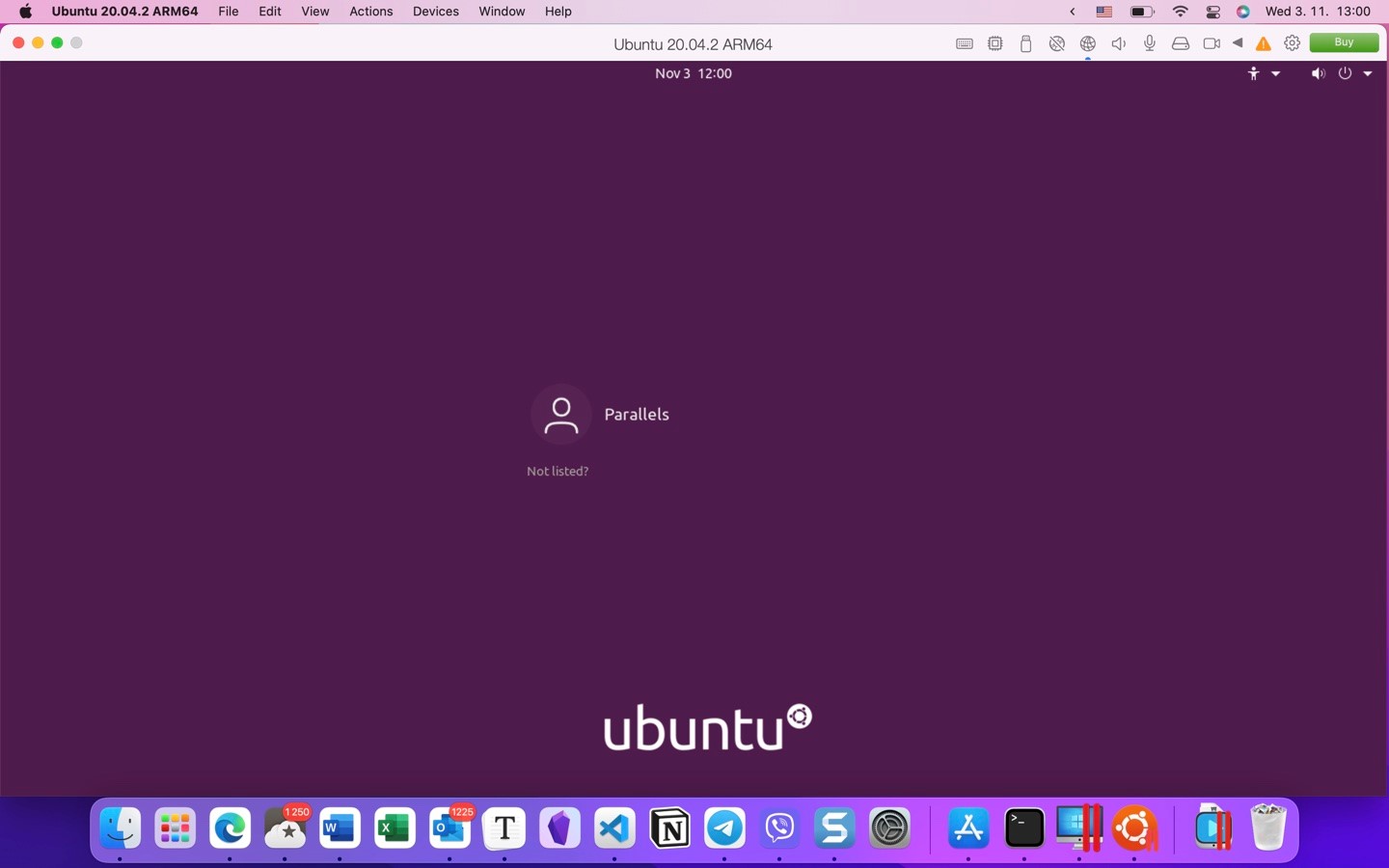Screen dimensions: 1389x868
Task: Click the speaker sound icon in Parallels toolbar
Action: tap(1118, 43)
